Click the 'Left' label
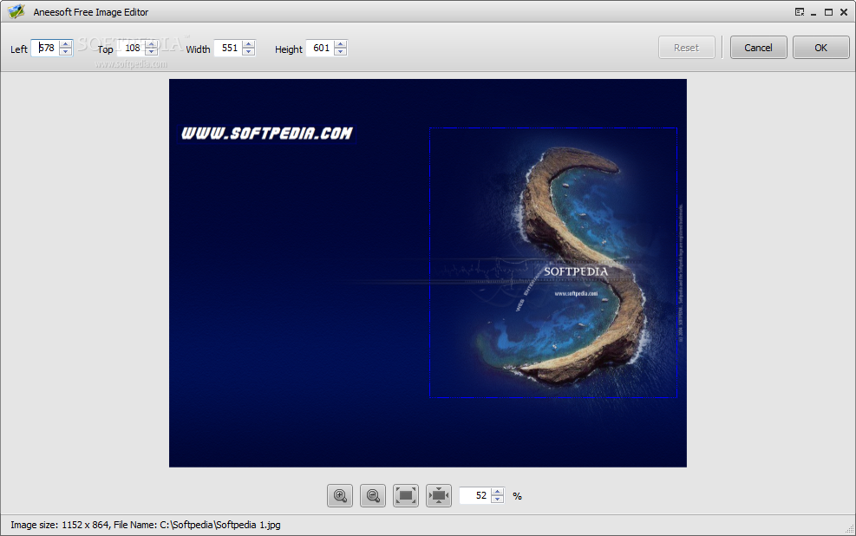Screen dimensions: 856x536 tap(18, 49)
